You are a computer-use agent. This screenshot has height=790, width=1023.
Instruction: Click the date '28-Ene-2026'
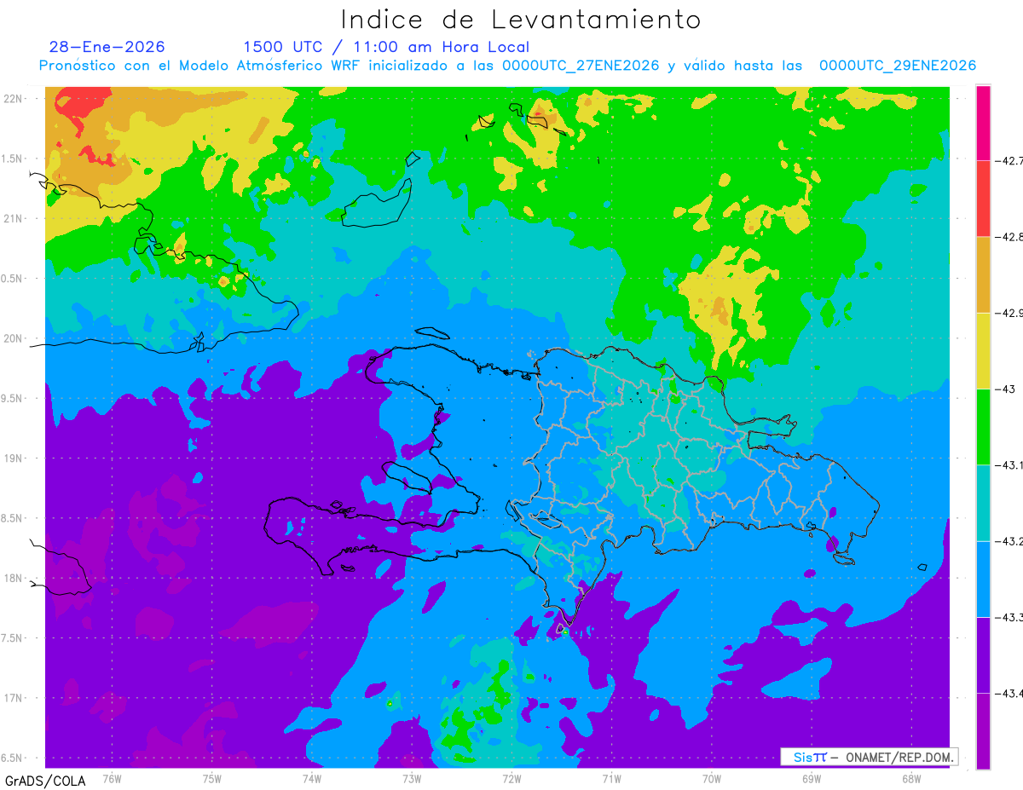[x=107, y=47]
